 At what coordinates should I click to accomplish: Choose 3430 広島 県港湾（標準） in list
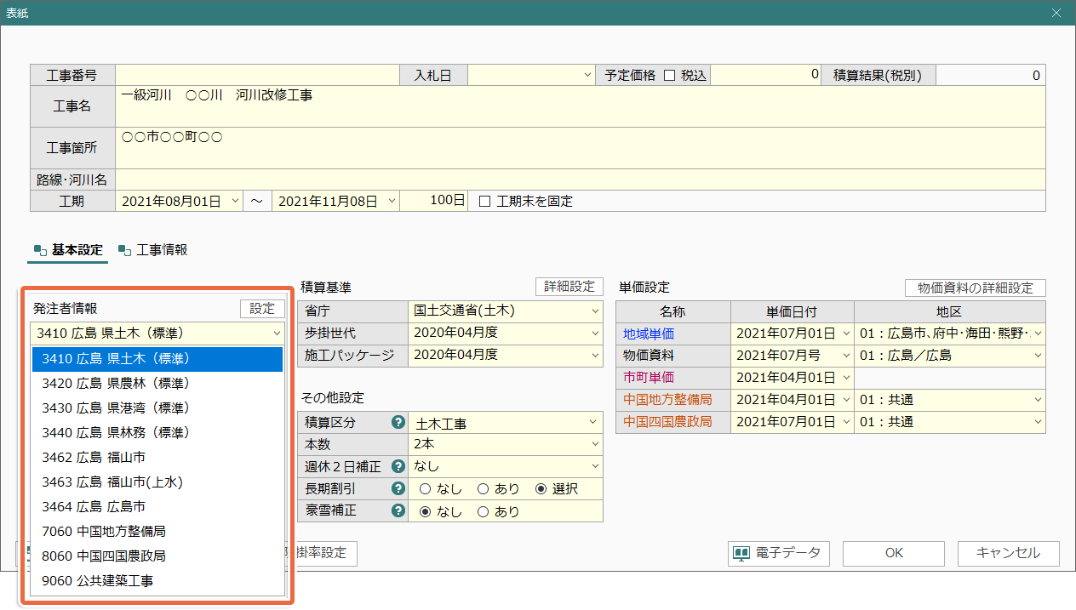(x=157, y=408)
